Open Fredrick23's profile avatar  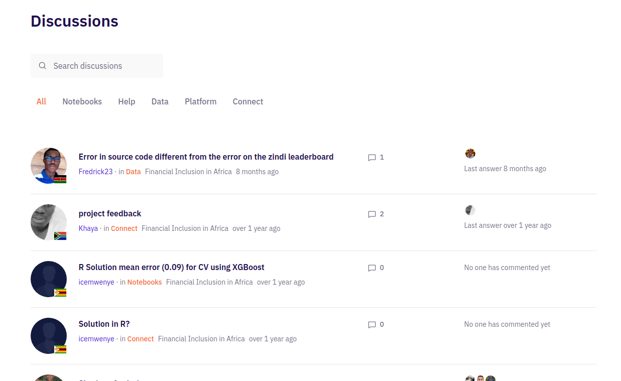click(49, 166)
